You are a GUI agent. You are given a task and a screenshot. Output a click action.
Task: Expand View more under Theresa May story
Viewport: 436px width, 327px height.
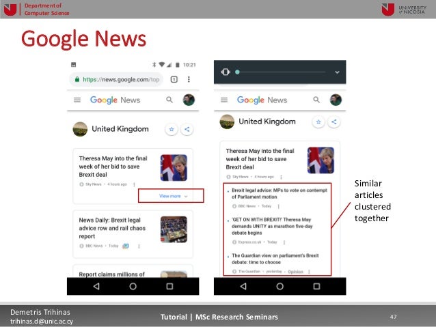click(x=173, y=196)
